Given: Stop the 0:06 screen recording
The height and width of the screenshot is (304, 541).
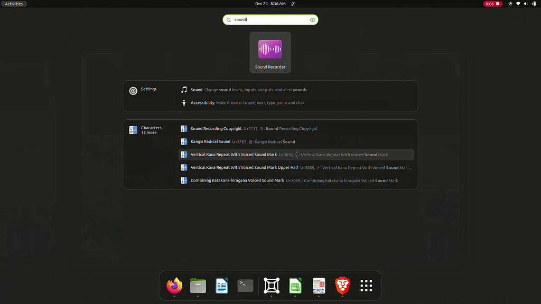Looking at the screenshot, I should pos(493,4).
